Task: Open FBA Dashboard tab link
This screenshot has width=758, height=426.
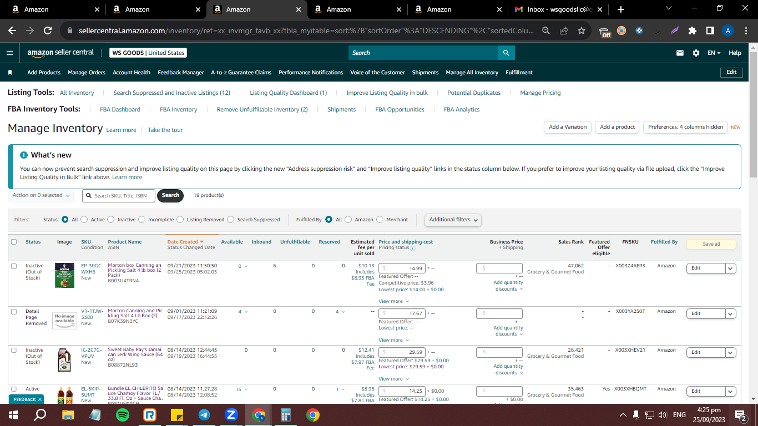Action: [x=120, y=109]
